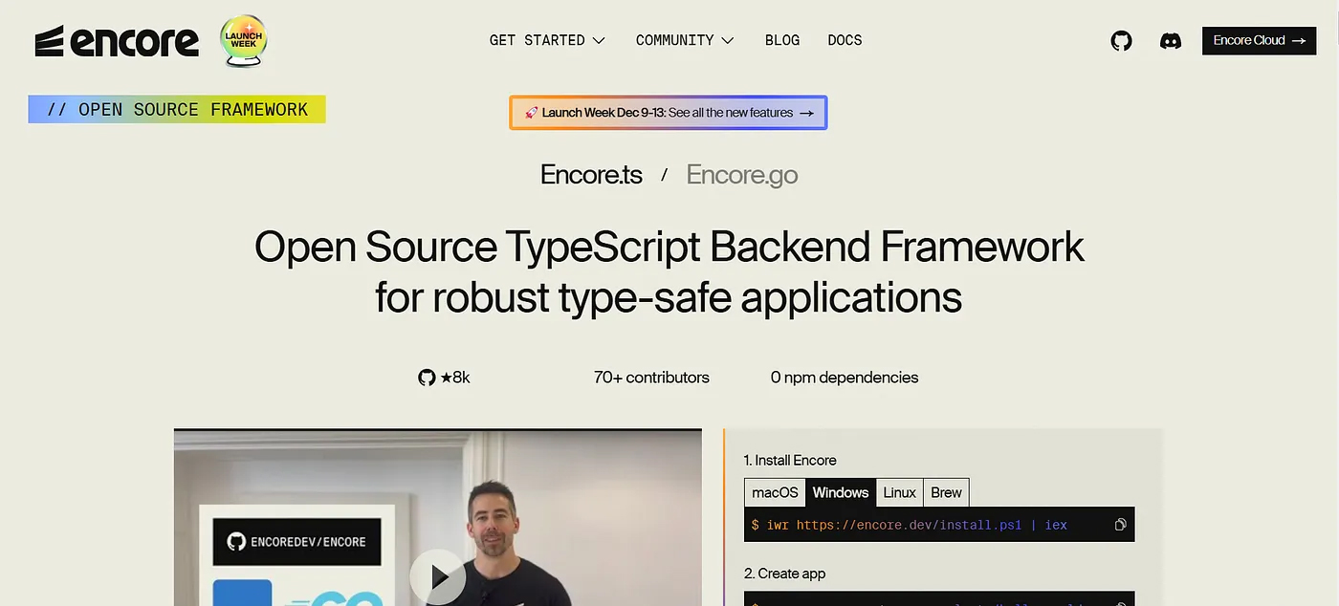Click the 0 npm dependencies stat
This screenshot has width=1339, height=606.
(x=845, y=378)
